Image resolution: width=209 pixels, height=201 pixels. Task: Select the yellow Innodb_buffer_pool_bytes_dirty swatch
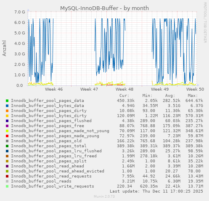[7, 116]
